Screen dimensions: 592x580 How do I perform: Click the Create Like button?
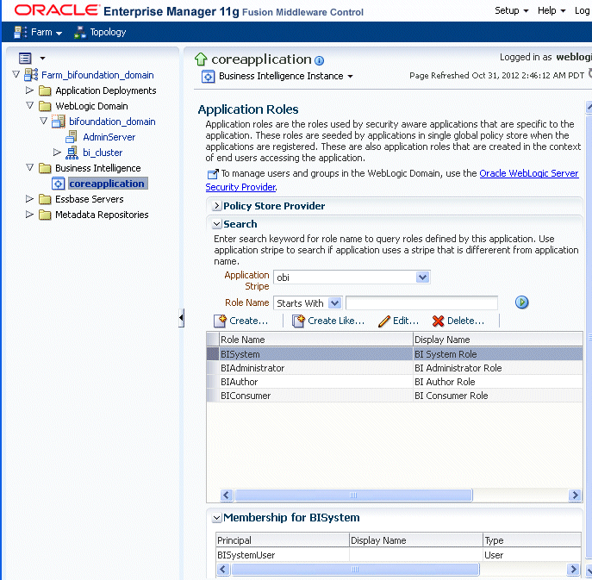click(x=328, y=321)
